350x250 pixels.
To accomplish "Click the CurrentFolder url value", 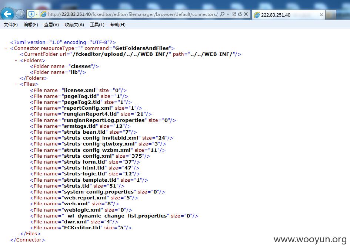I will 120,54.
